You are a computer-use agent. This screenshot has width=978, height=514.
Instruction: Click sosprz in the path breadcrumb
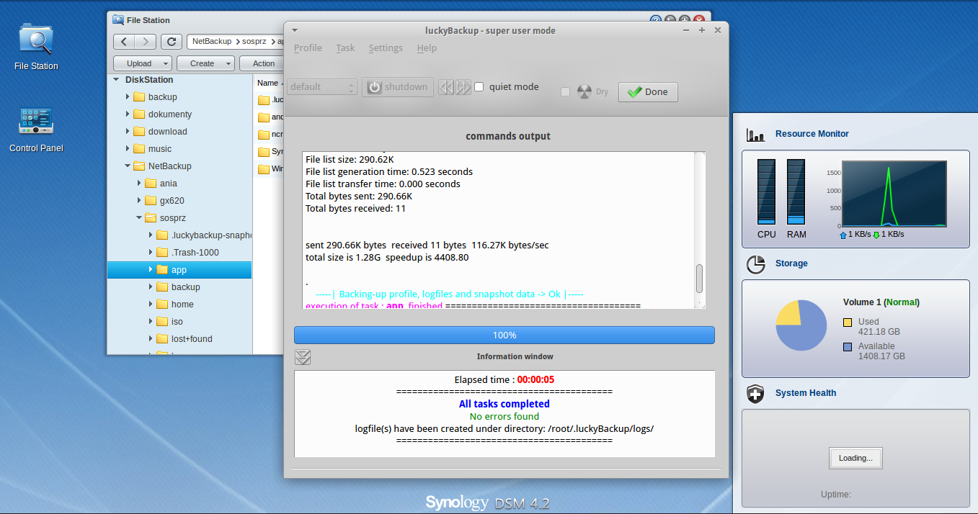point(254,42)
